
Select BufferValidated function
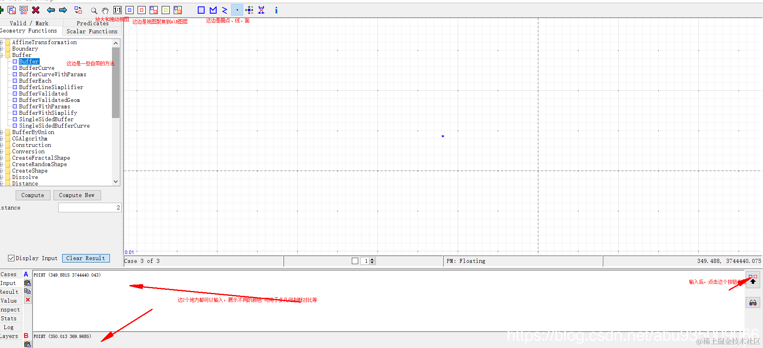(x=43, y=94)
